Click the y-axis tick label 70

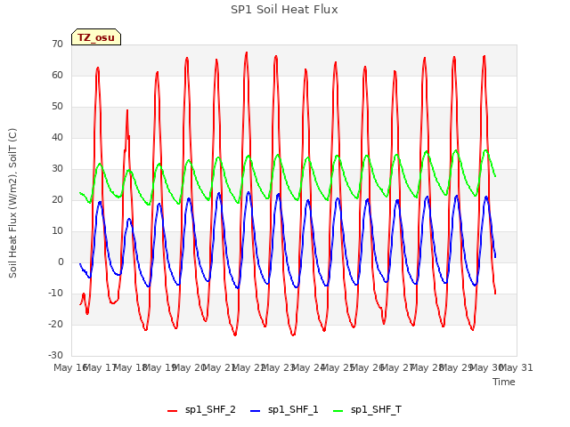pos(57,44)
